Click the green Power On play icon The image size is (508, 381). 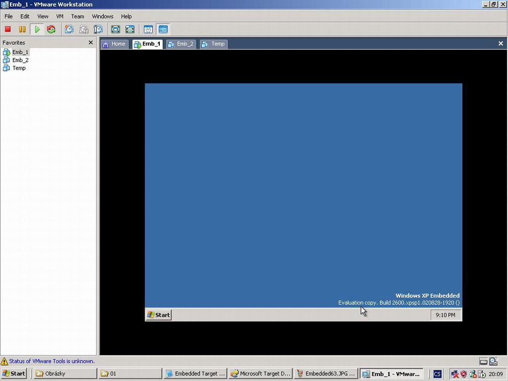click(37, 29)
